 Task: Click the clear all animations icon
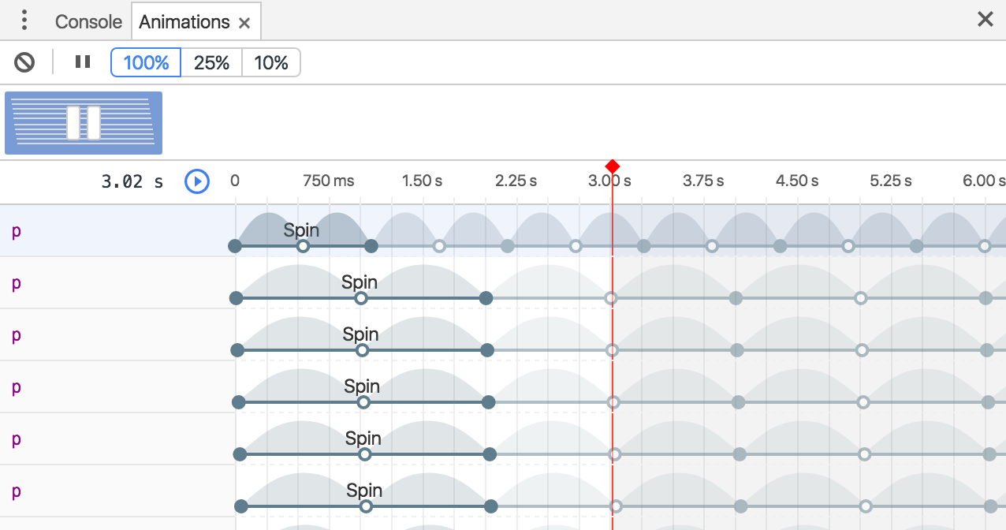pos(24,62)
